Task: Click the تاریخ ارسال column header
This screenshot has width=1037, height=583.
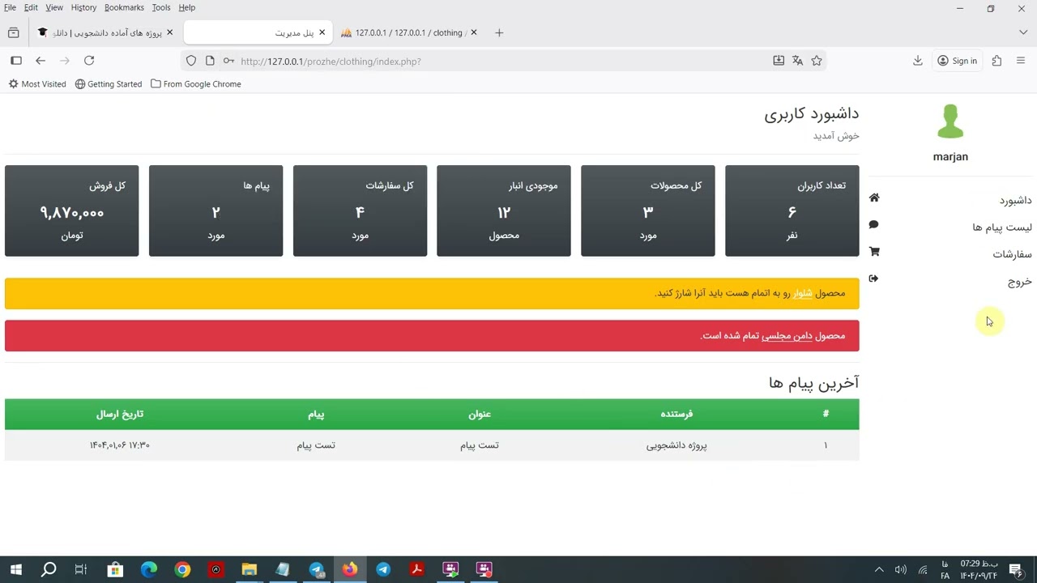Action: 120,414
